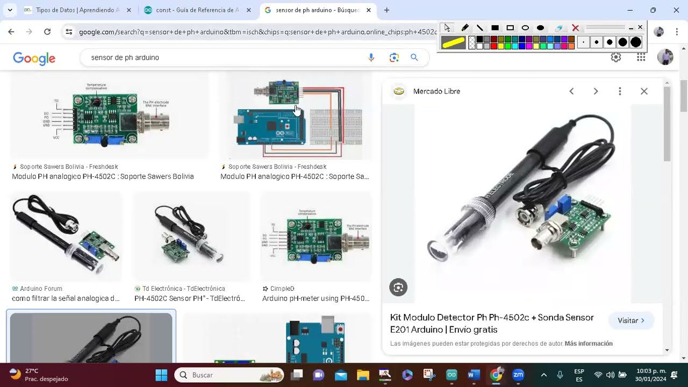Open Google Lens image search icon
The image size is (688, 387).
[394, 58]
